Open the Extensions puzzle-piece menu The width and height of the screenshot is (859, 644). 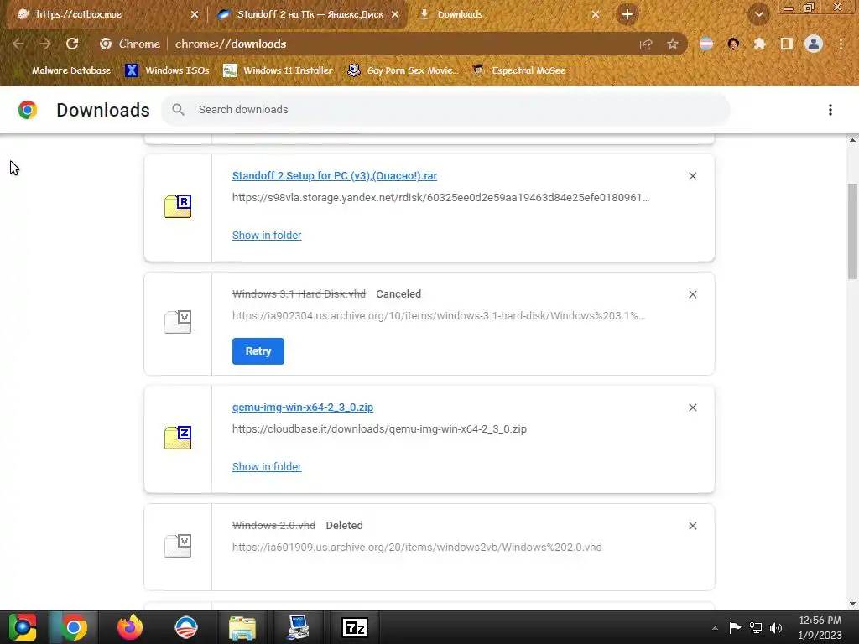pyautogui.click(x=760, y=44)
